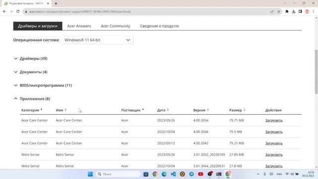The width and height of the screenshot is (318, 179).
Task: Open YouTube app from the taskbar
Action: coord(201,174)
